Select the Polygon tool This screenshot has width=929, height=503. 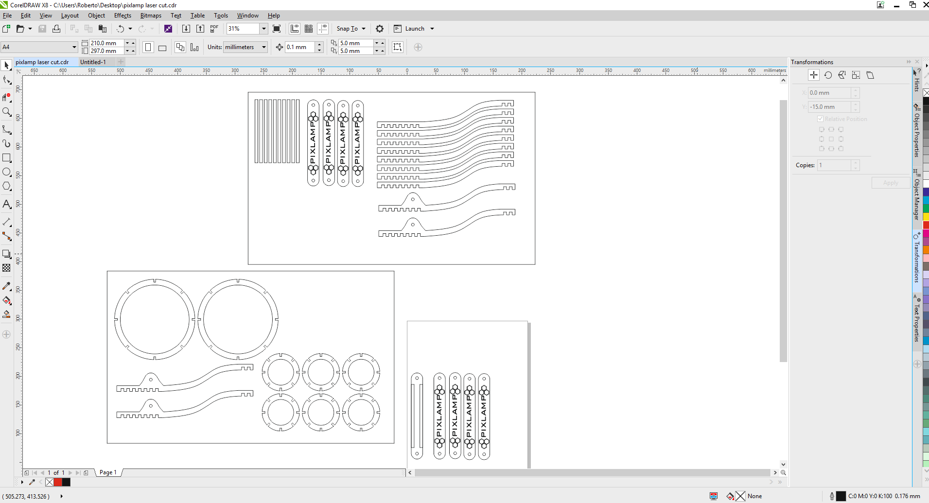[7, 186]
